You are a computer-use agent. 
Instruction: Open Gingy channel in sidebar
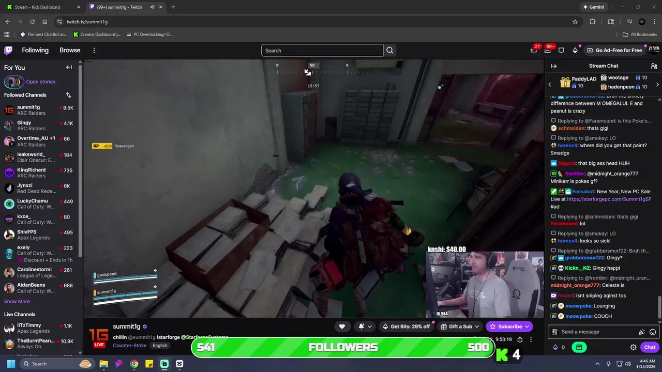[x=39, y=126]
